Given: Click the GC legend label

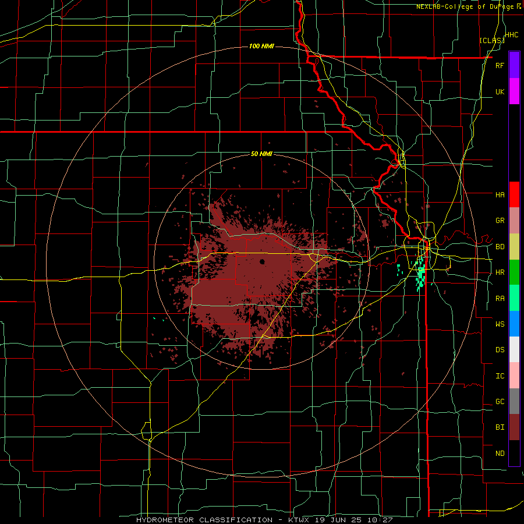Looking at the screenshot, I should pos(500,402).
